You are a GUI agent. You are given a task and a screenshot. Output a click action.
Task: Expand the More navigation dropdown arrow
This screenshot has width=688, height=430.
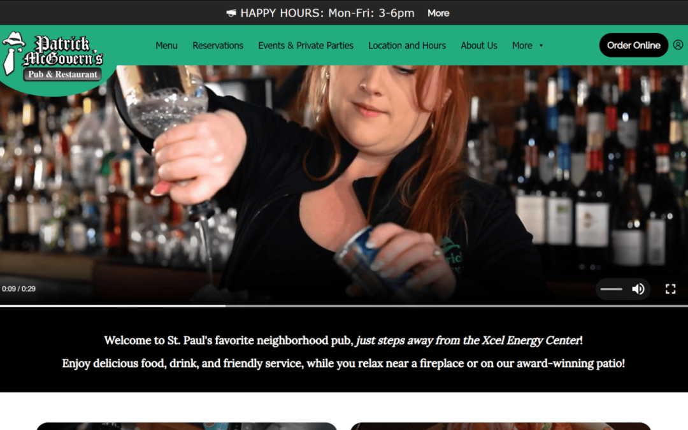(541, 46)
